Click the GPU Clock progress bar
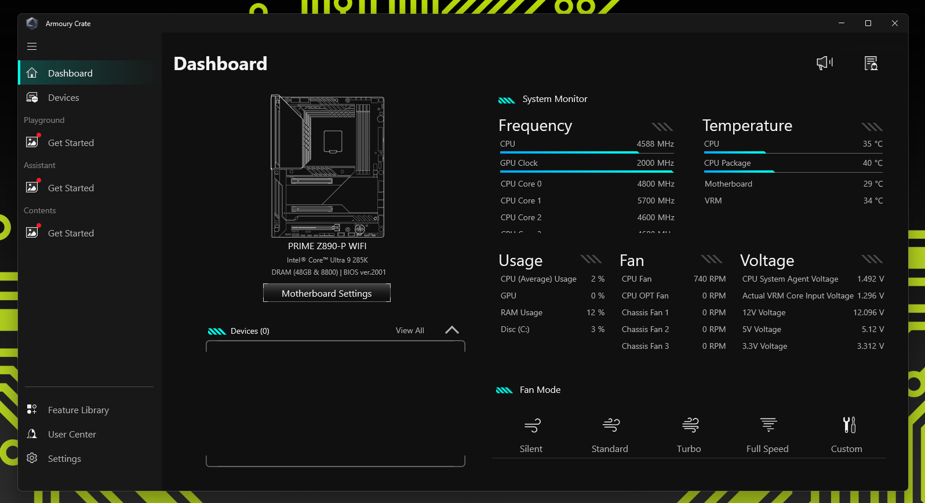Viewport: 925px width, 503px height. point(587,172)
